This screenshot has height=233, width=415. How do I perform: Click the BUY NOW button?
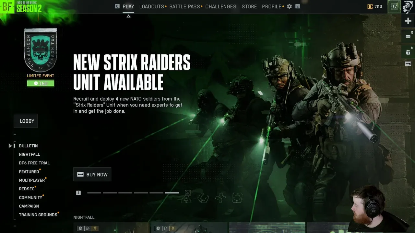pos(92,174)
